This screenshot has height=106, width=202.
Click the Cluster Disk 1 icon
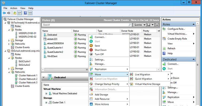point(50,103)
